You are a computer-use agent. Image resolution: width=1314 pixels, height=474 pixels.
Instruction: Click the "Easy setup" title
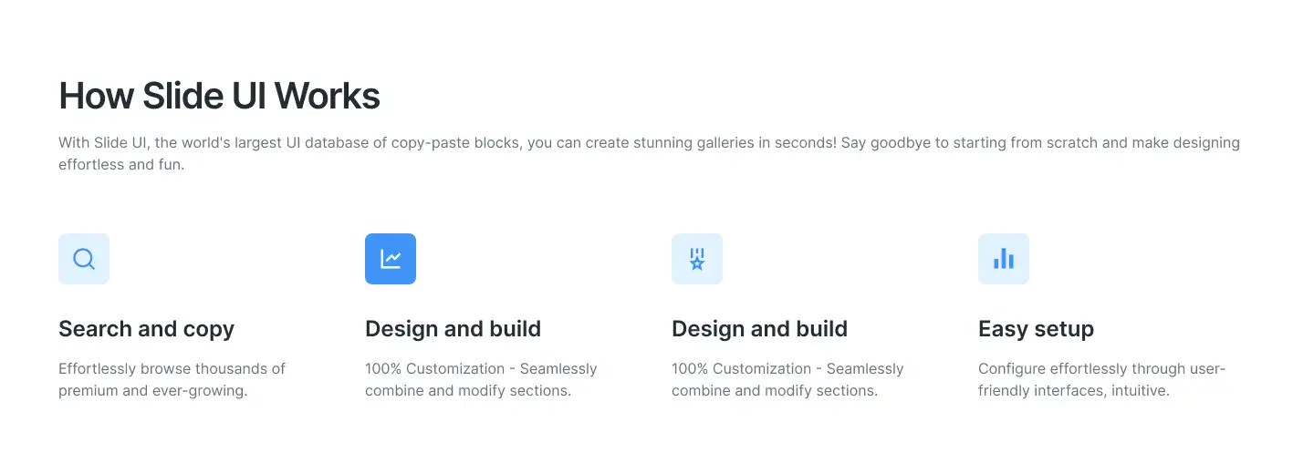1036,329
